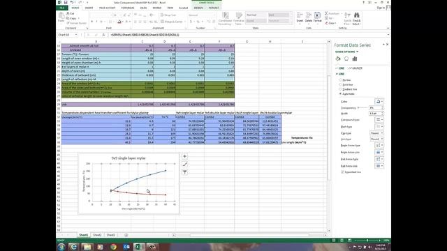Open the Name Box dropdown arrow
This screenshot has height=251, width=447.
pyautogui.click(x=76, y=35)
